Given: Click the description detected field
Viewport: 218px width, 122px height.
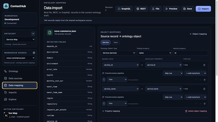Looking at the screenshot, I should [x=70, y=52].
